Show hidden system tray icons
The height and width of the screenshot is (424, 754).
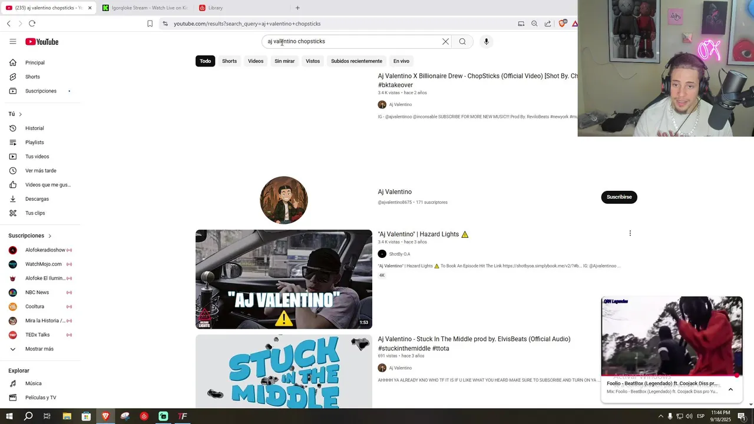click(x=660, y=416)
